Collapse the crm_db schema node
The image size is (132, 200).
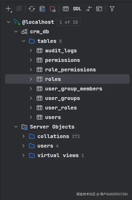[16, 31]
